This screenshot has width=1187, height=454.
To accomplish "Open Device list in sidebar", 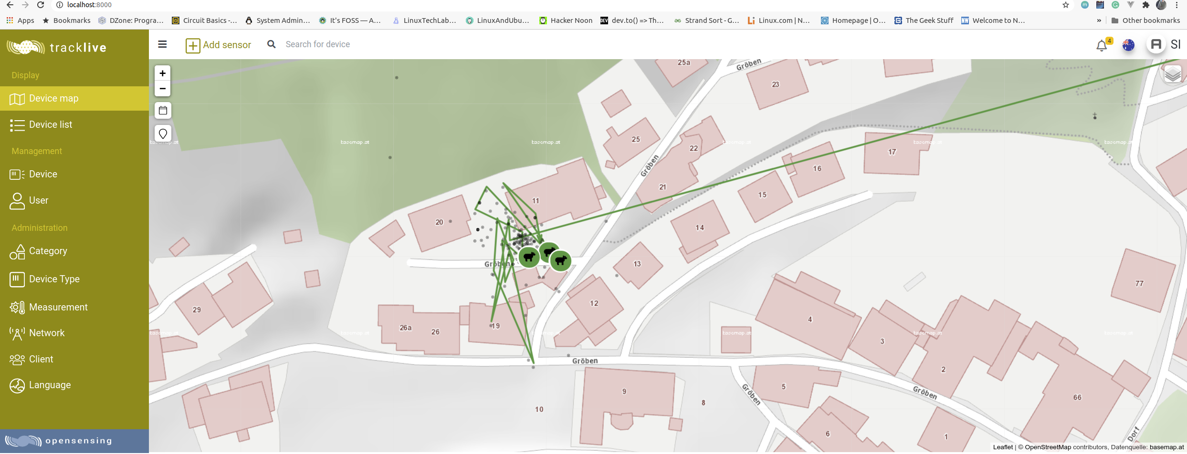I will click(74, 125).
